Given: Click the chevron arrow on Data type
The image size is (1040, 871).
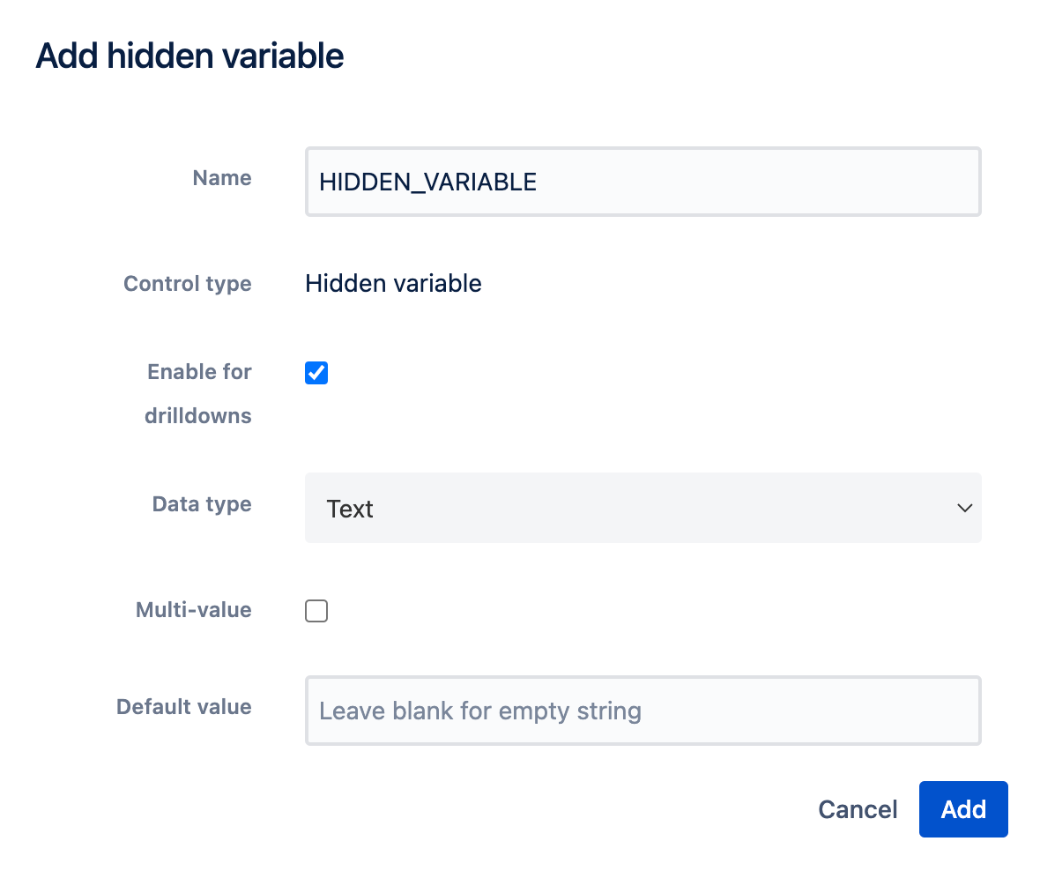Looking at the screenshot, I should (x=964, y=508).
